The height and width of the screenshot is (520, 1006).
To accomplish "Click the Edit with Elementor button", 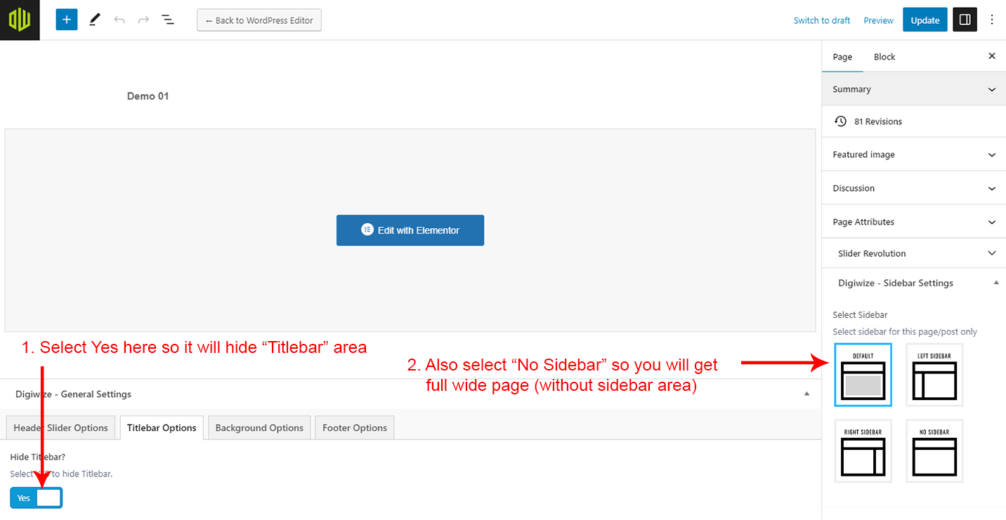I will (x=410, y=230).
